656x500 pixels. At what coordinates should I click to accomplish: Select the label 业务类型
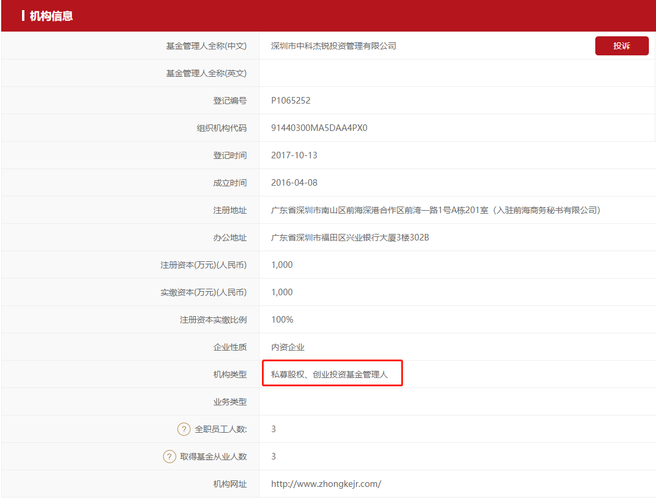230,402
